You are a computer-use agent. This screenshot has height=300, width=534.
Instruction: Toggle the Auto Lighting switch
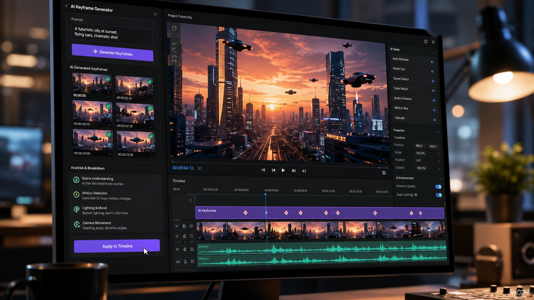439,195
